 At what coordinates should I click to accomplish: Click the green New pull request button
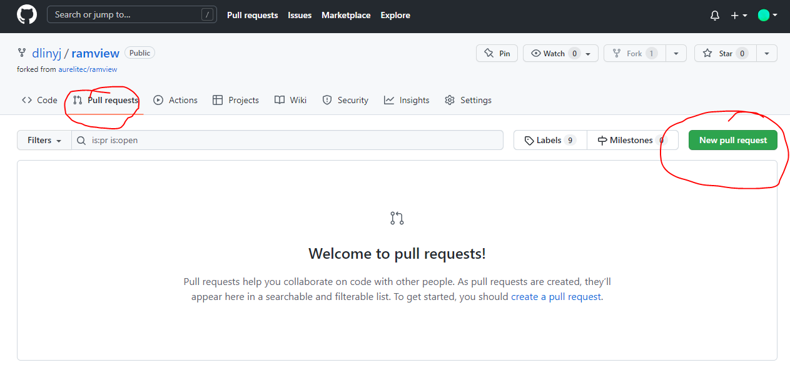pos(733,140)
